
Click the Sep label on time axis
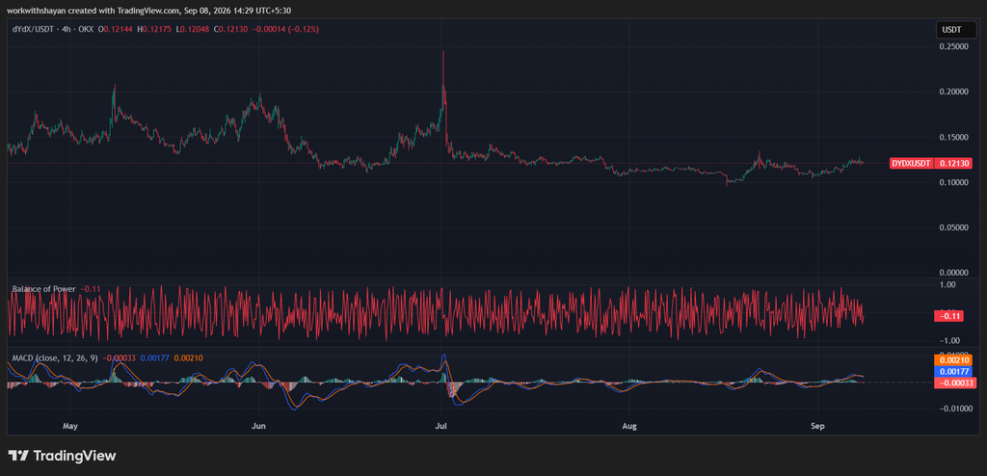point(817,426)
